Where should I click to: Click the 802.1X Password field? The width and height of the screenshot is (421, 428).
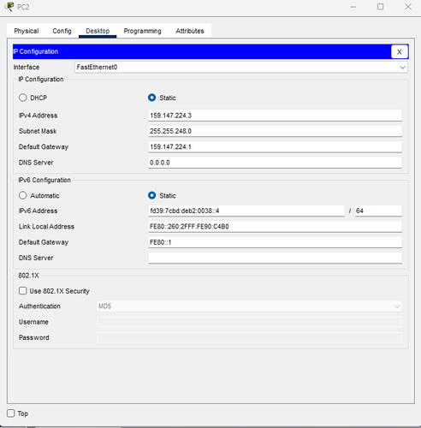[x=249, y=337]
